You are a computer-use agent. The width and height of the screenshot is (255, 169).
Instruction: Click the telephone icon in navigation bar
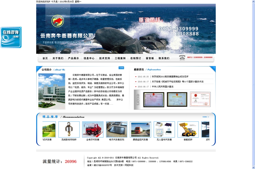[182, 58]
